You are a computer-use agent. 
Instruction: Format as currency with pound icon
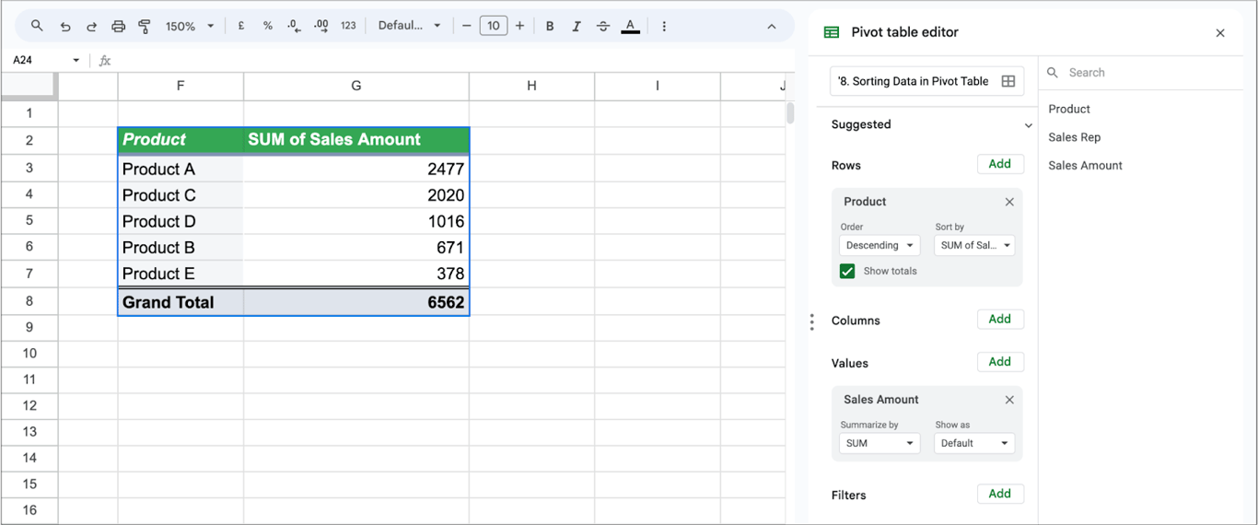point(241,26)
